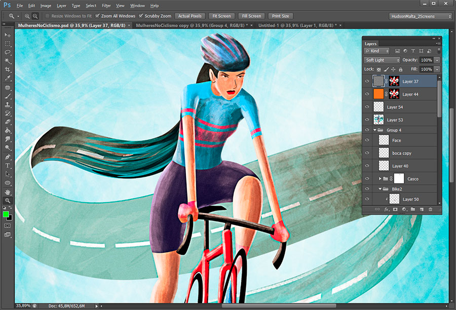Open Kind filter dropdown
Image resolution: width=456 pixels, height=310 pixels.
point(376,51)
